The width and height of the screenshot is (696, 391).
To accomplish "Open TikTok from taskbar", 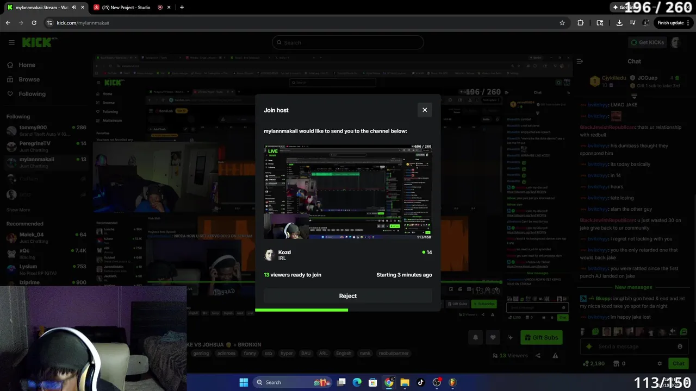I will [420, 382].
